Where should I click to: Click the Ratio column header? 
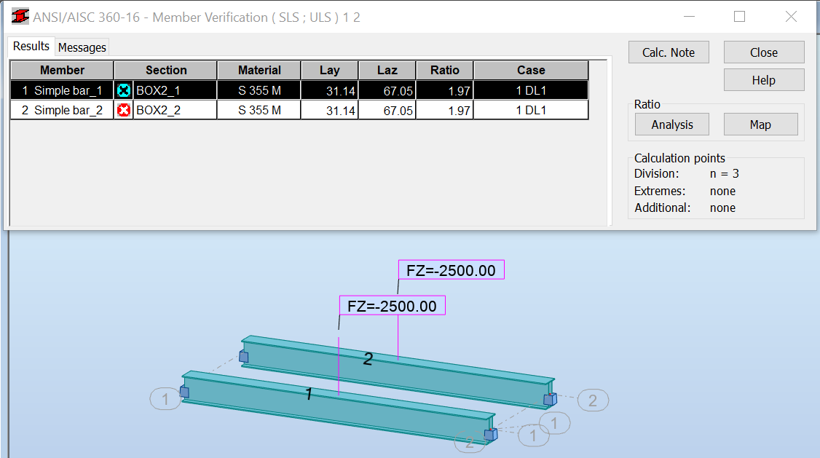pyautogui.click(x=444, y=70)
